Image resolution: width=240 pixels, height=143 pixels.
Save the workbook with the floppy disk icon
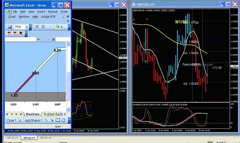pos(10,27)
